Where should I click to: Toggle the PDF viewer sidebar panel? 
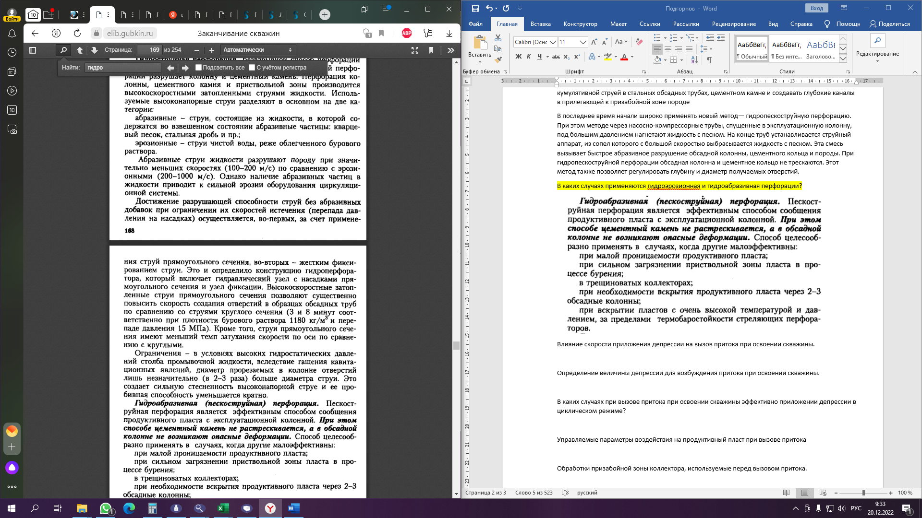pyautogui.click(x=33, y=50)
